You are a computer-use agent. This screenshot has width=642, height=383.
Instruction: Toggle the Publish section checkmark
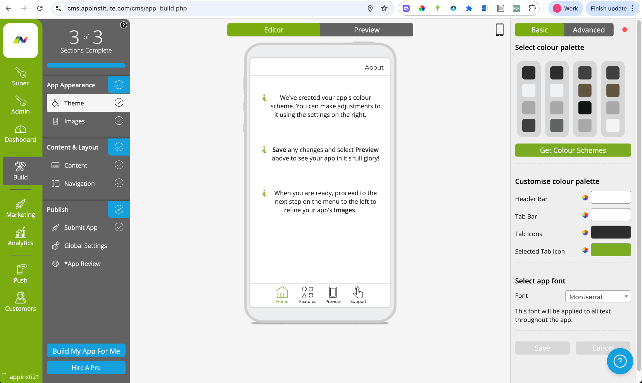119,209
